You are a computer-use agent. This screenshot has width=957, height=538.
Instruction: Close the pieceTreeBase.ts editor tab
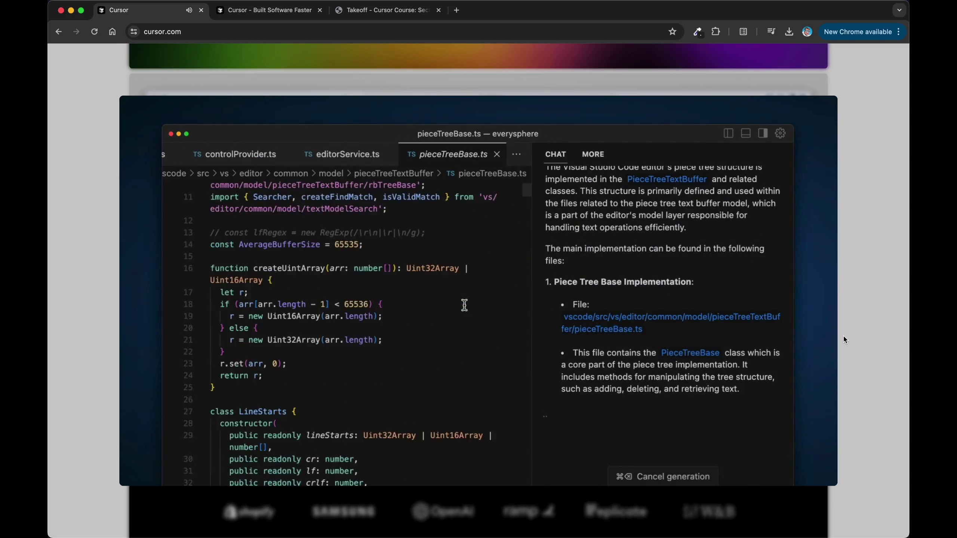click(x=497, y=154)
